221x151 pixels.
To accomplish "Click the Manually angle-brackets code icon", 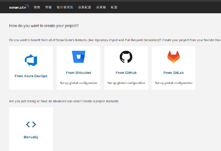I will pos(31,124).
